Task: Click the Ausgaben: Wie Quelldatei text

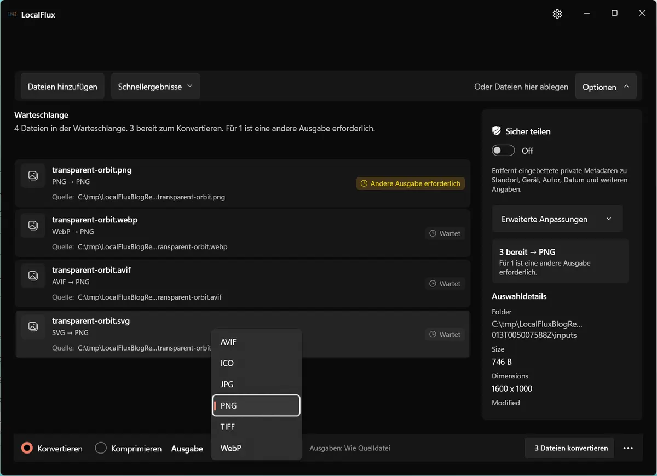Action: 350,448
